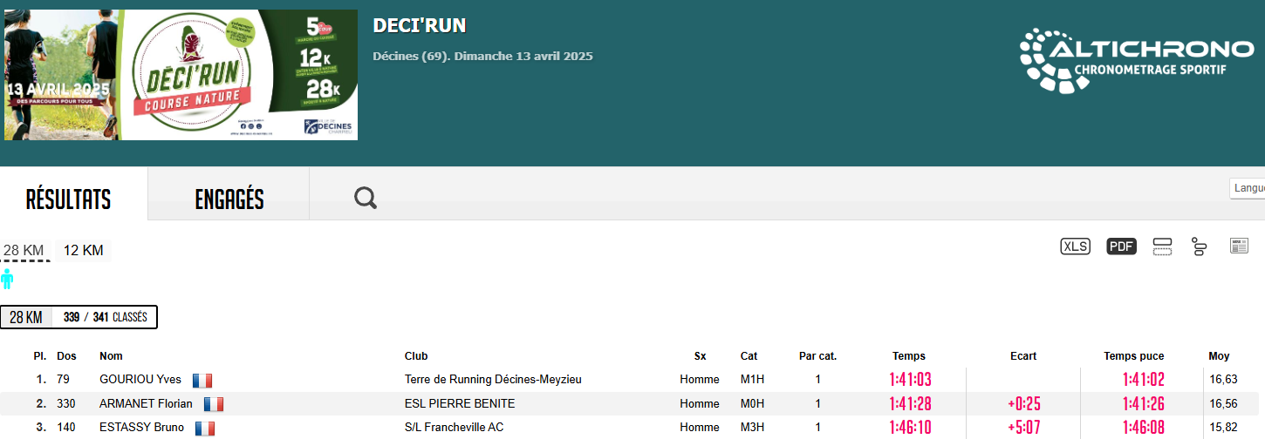The width and height of the screenshot is (1265, 439).
Task: Click average speed 15,82
Action: point(1223,428)
